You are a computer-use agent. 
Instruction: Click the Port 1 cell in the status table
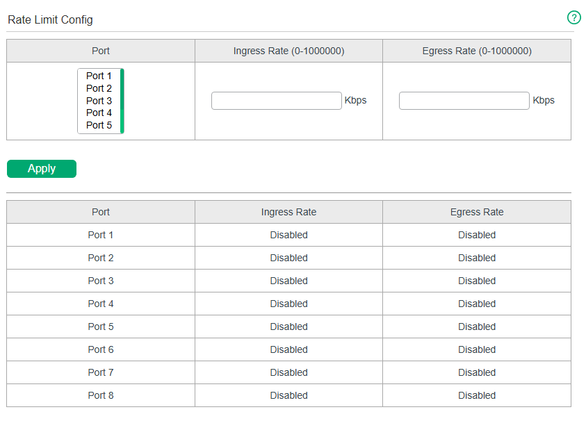pyautogui.click(x=101, y=235)
